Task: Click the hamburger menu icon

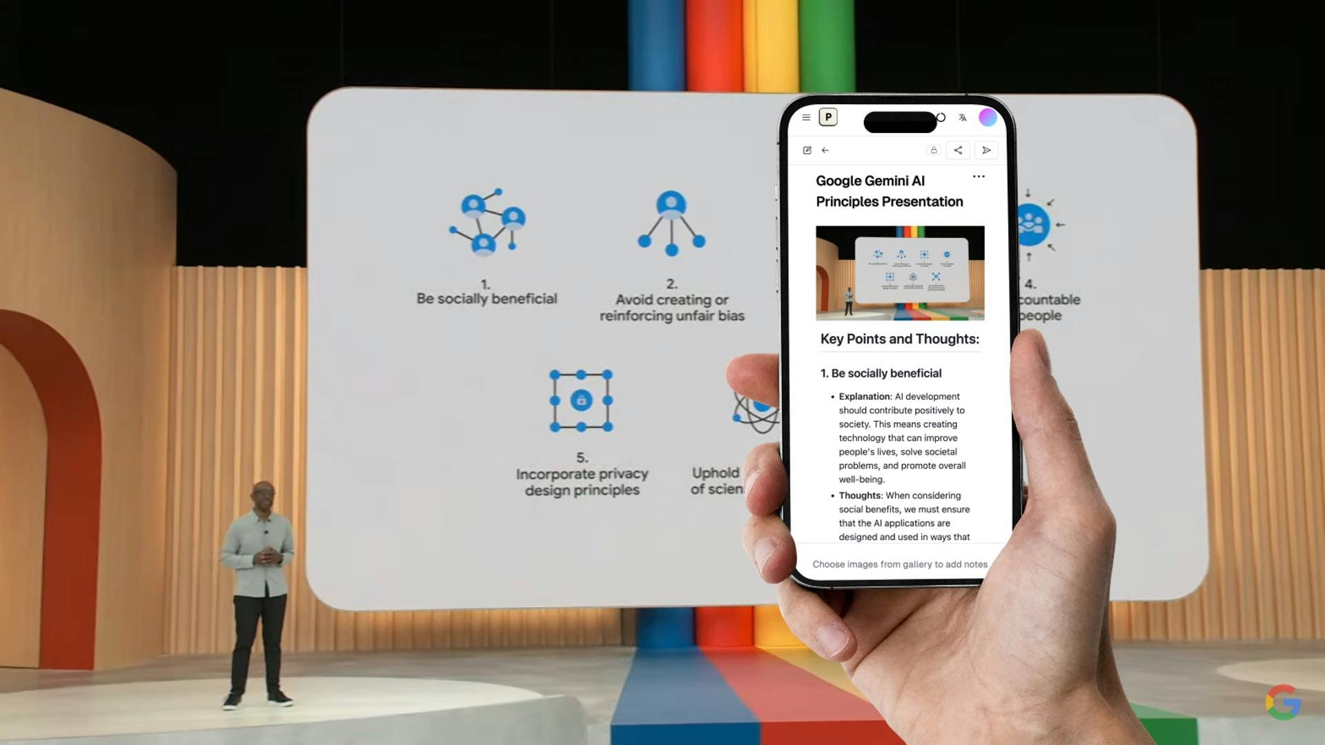Action: click(805, 117)
